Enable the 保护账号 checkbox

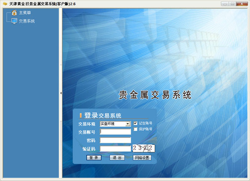[135, 129]
